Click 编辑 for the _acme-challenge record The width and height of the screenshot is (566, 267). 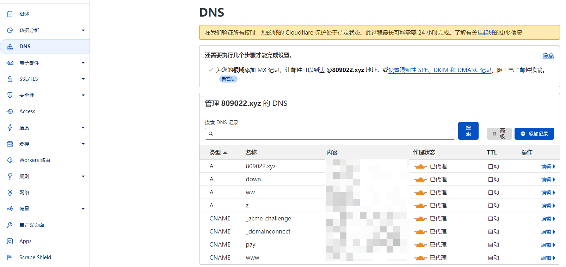pos(548,219)
